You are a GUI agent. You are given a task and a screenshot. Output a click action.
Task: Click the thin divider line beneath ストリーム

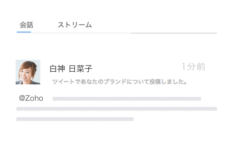[81, 33]
